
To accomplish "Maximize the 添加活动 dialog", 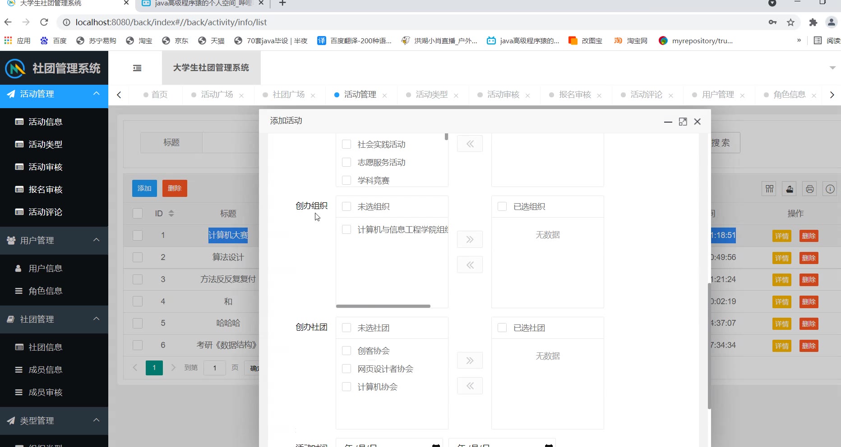I will coord(683,122).
